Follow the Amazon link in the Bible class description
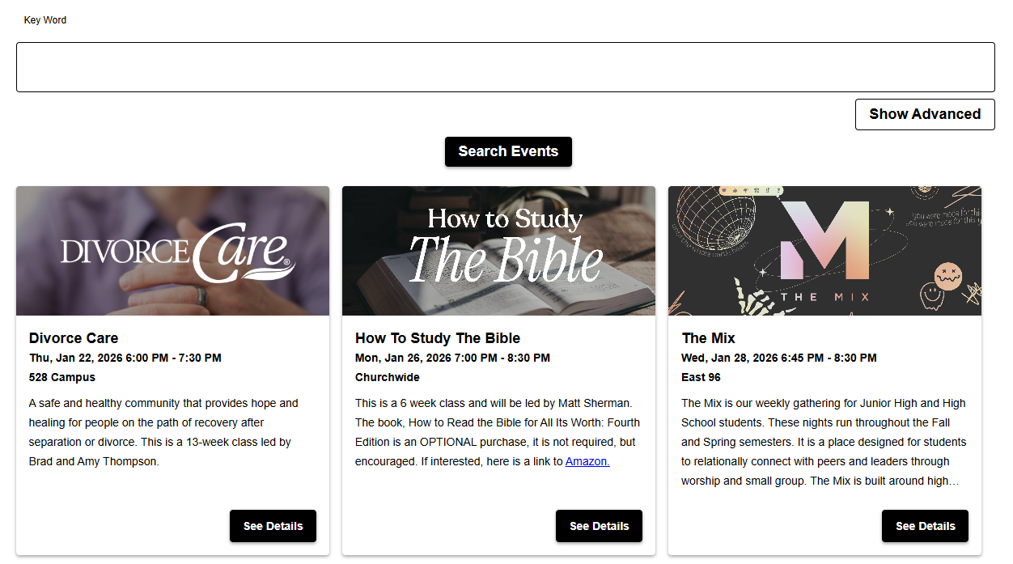 tap(587, 462)
